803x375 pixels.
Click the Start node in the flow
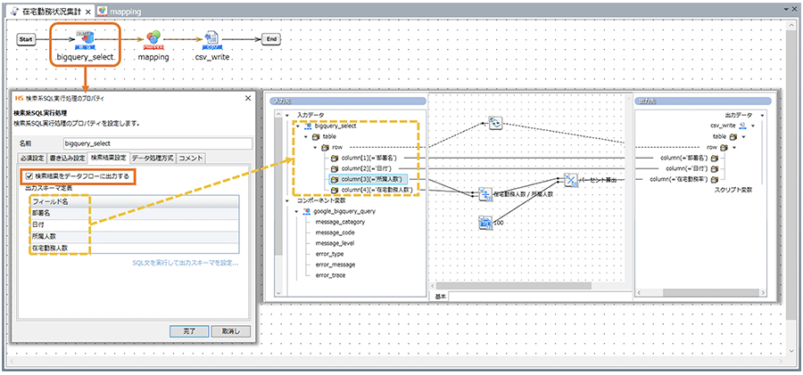(28, 40)
